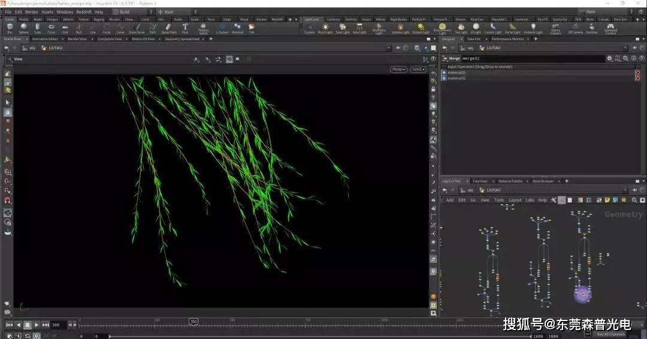Screen dimensions: 647x339
Task: Open the Material Palette tab
Action: [510, 181]
